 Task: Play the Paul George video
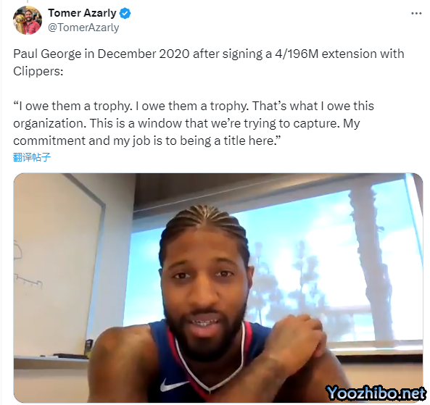218,288
